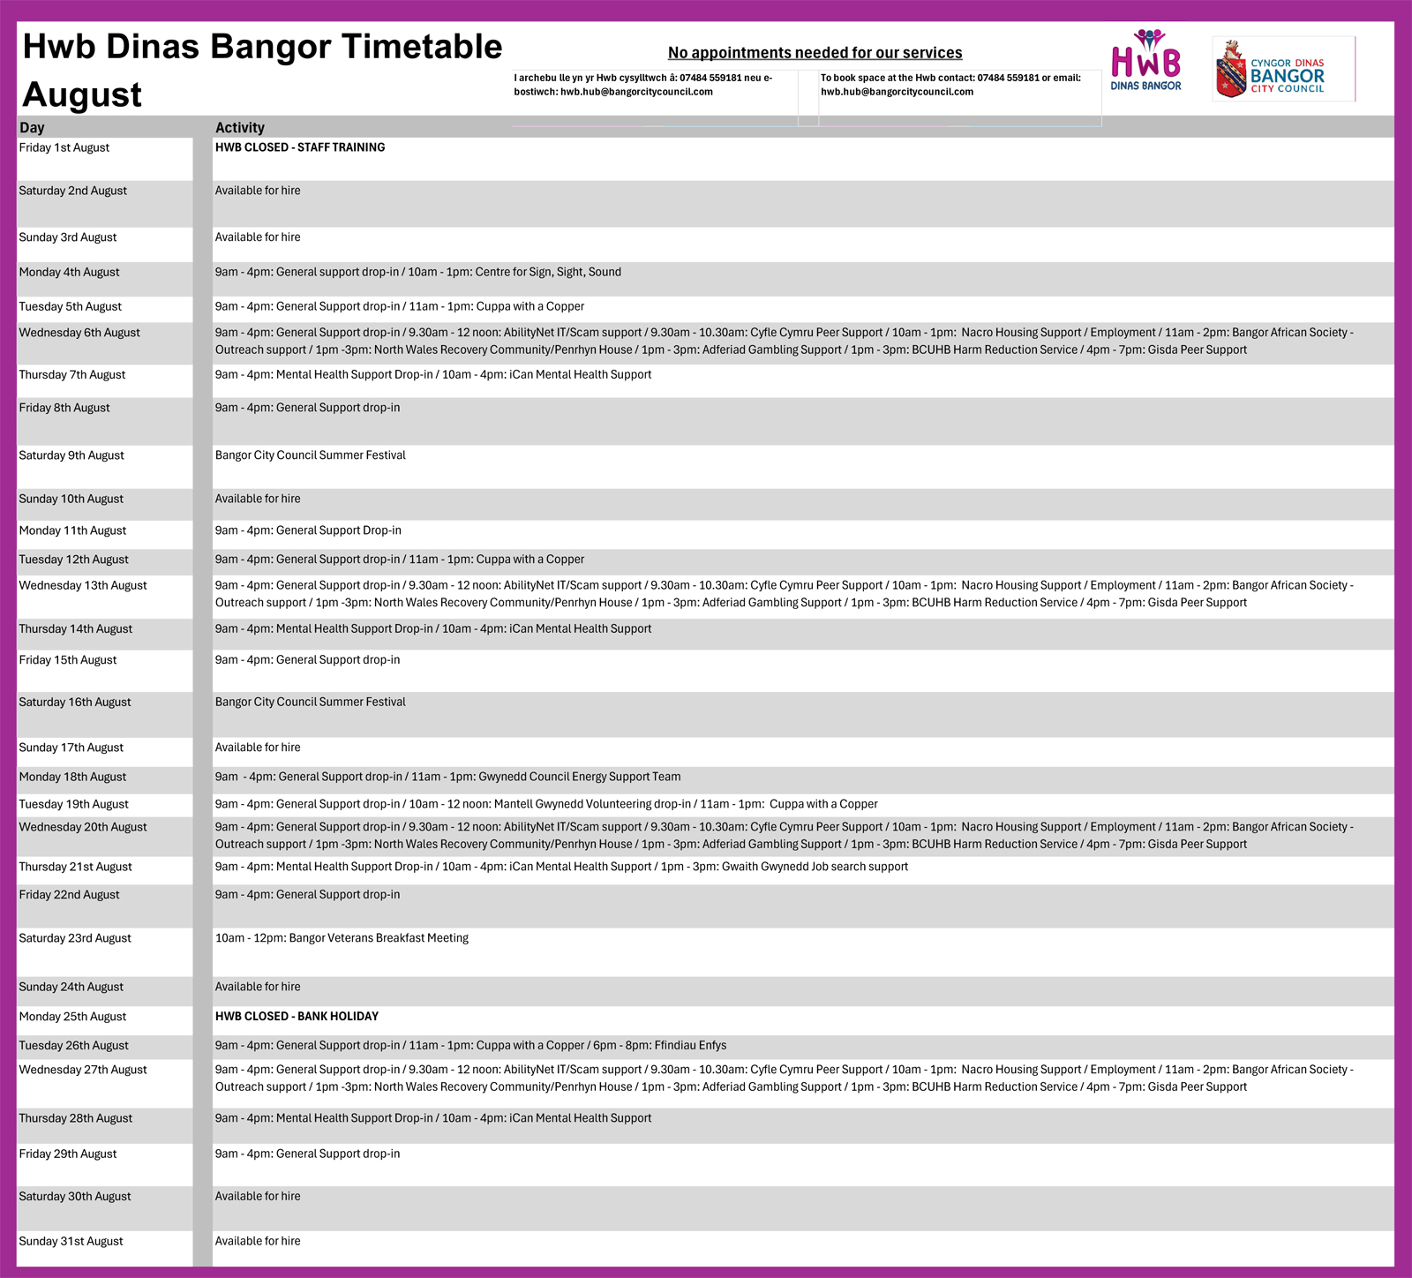Click the 'Hwb Dinas Bangor Timetable' title
The image size is (1412, 1278).
(x=262, y=47)
